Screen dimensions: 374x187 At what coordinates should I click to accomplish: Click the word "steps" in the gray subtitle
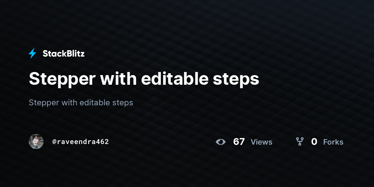123,103
